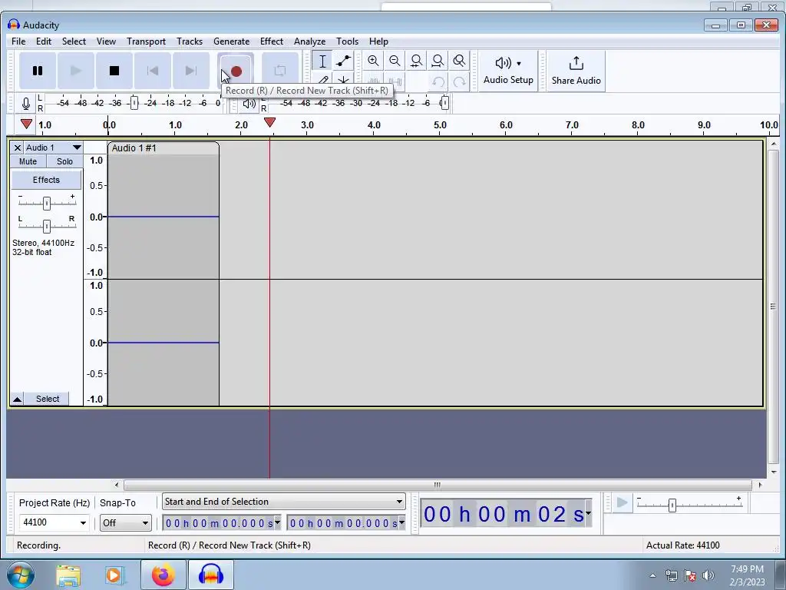Open the Tools menu
This screenshot has height=590, width=786.
pos(347,41)
